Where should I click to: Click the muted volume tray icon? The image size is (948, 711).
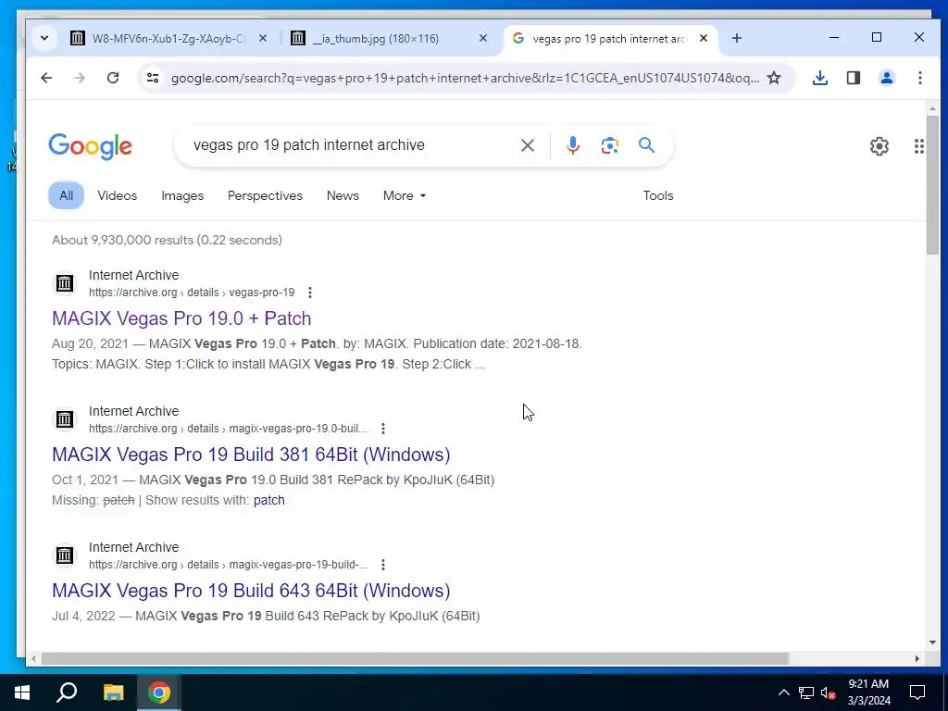pyautogui.click(x=829, y=692)
